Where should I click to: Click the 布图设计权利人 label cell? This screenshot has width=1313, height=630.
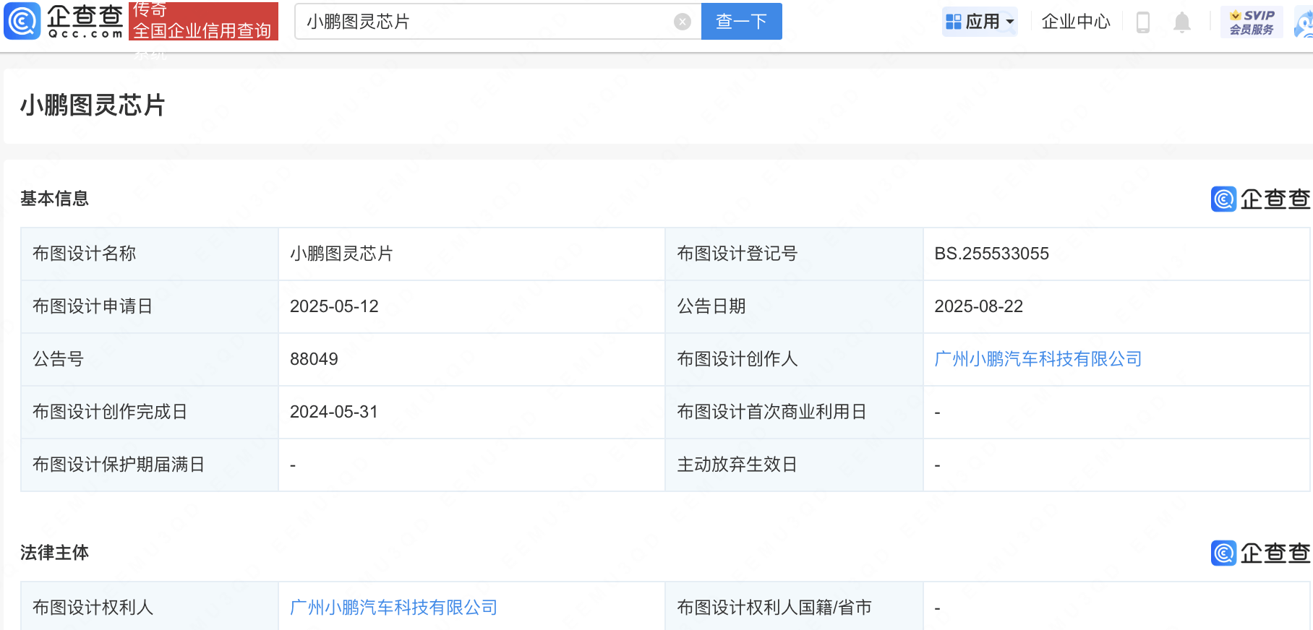[x=150, y=606]
